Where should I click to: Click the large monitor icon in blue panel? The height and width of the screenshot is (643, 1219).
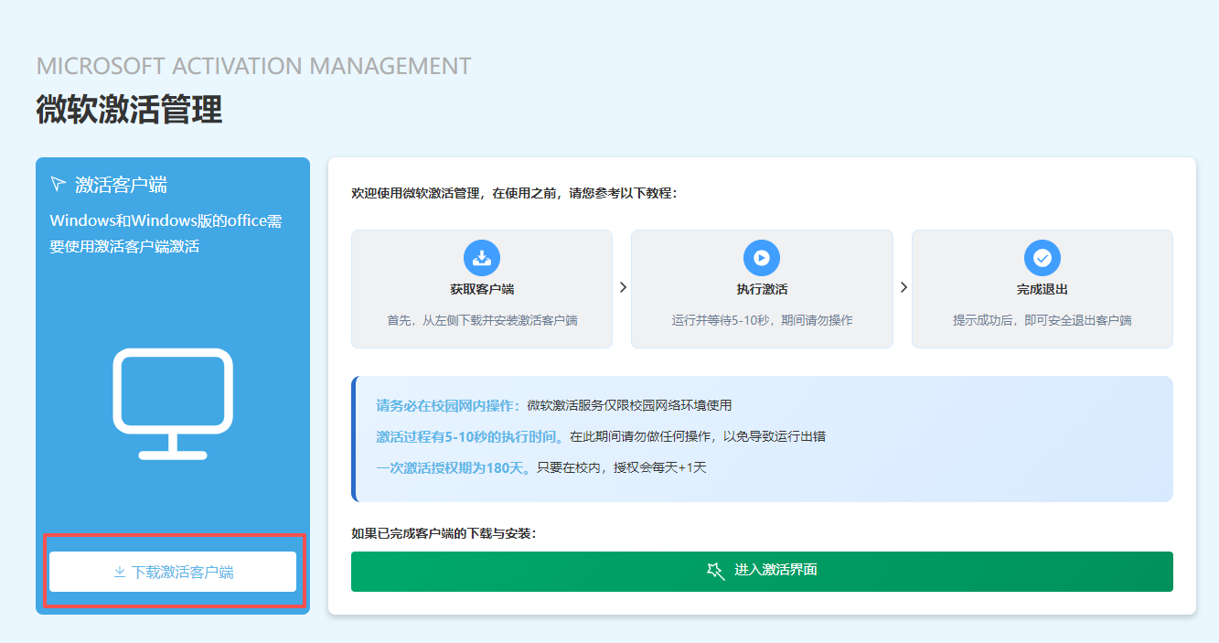click(173, 403)
